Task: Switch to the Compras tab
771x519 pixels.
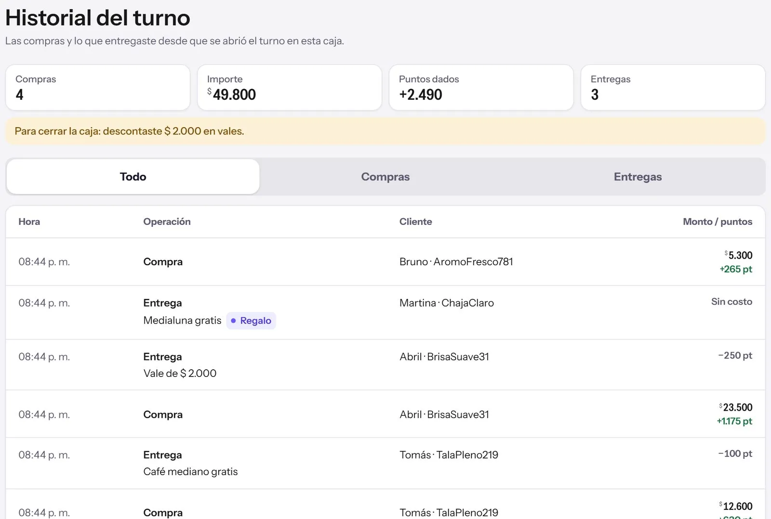Action: (x=385, y=177)
